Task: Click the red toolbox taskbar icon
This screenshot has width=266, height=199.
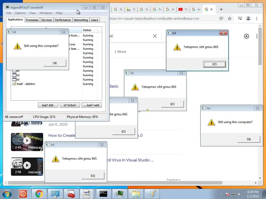Action: pos(71,194)
